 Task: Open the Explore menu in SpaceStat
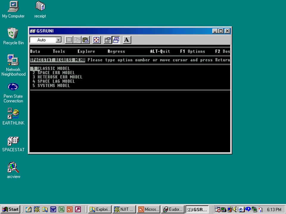pos(86,51)
